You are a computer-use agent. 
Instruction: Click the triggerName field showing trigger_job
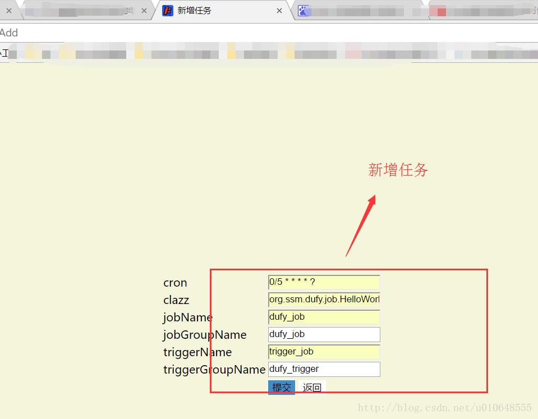click(324, 352)
